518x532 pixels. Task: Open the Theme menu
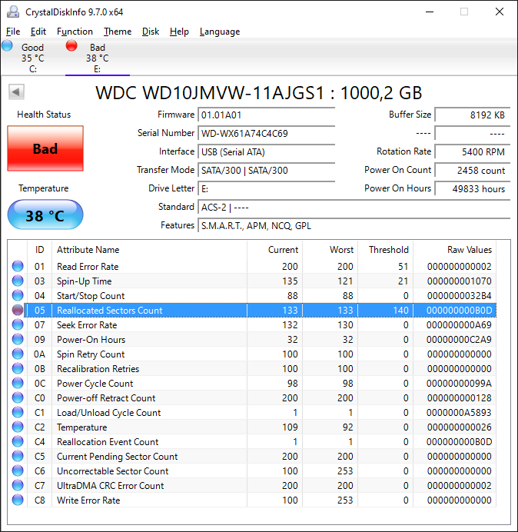(118, 32)
